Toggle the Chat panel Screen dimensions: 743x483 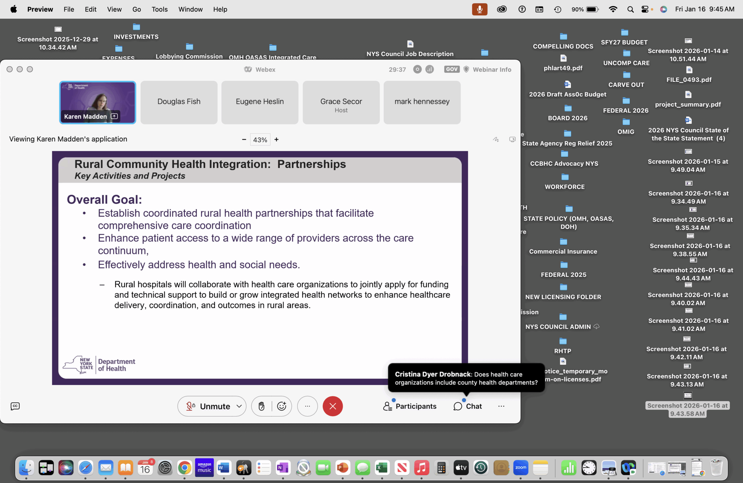tap(467, 406)
